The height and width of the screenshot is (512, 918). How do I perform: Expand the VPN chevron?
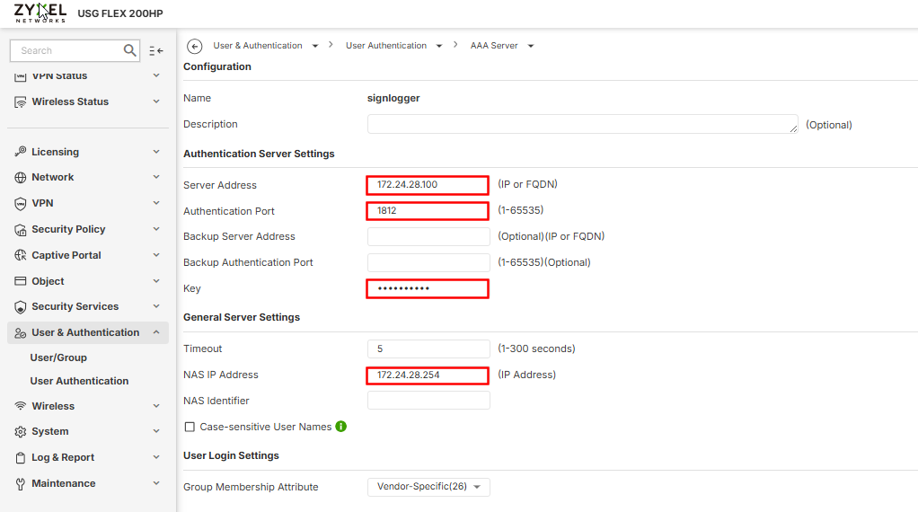pos(156,202)
